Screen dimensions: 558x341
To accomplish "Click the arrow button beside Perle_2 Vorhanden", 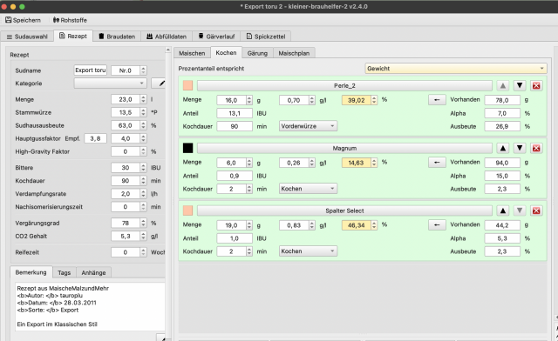I will coord(437,100).
